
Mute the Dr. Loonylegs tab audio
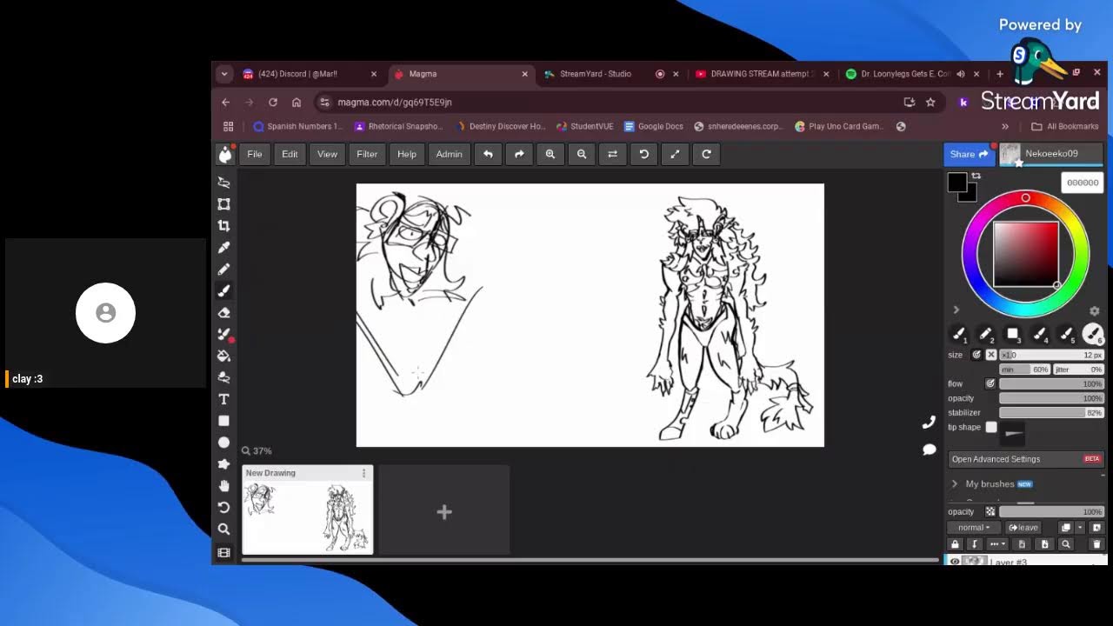coord(961,74)
